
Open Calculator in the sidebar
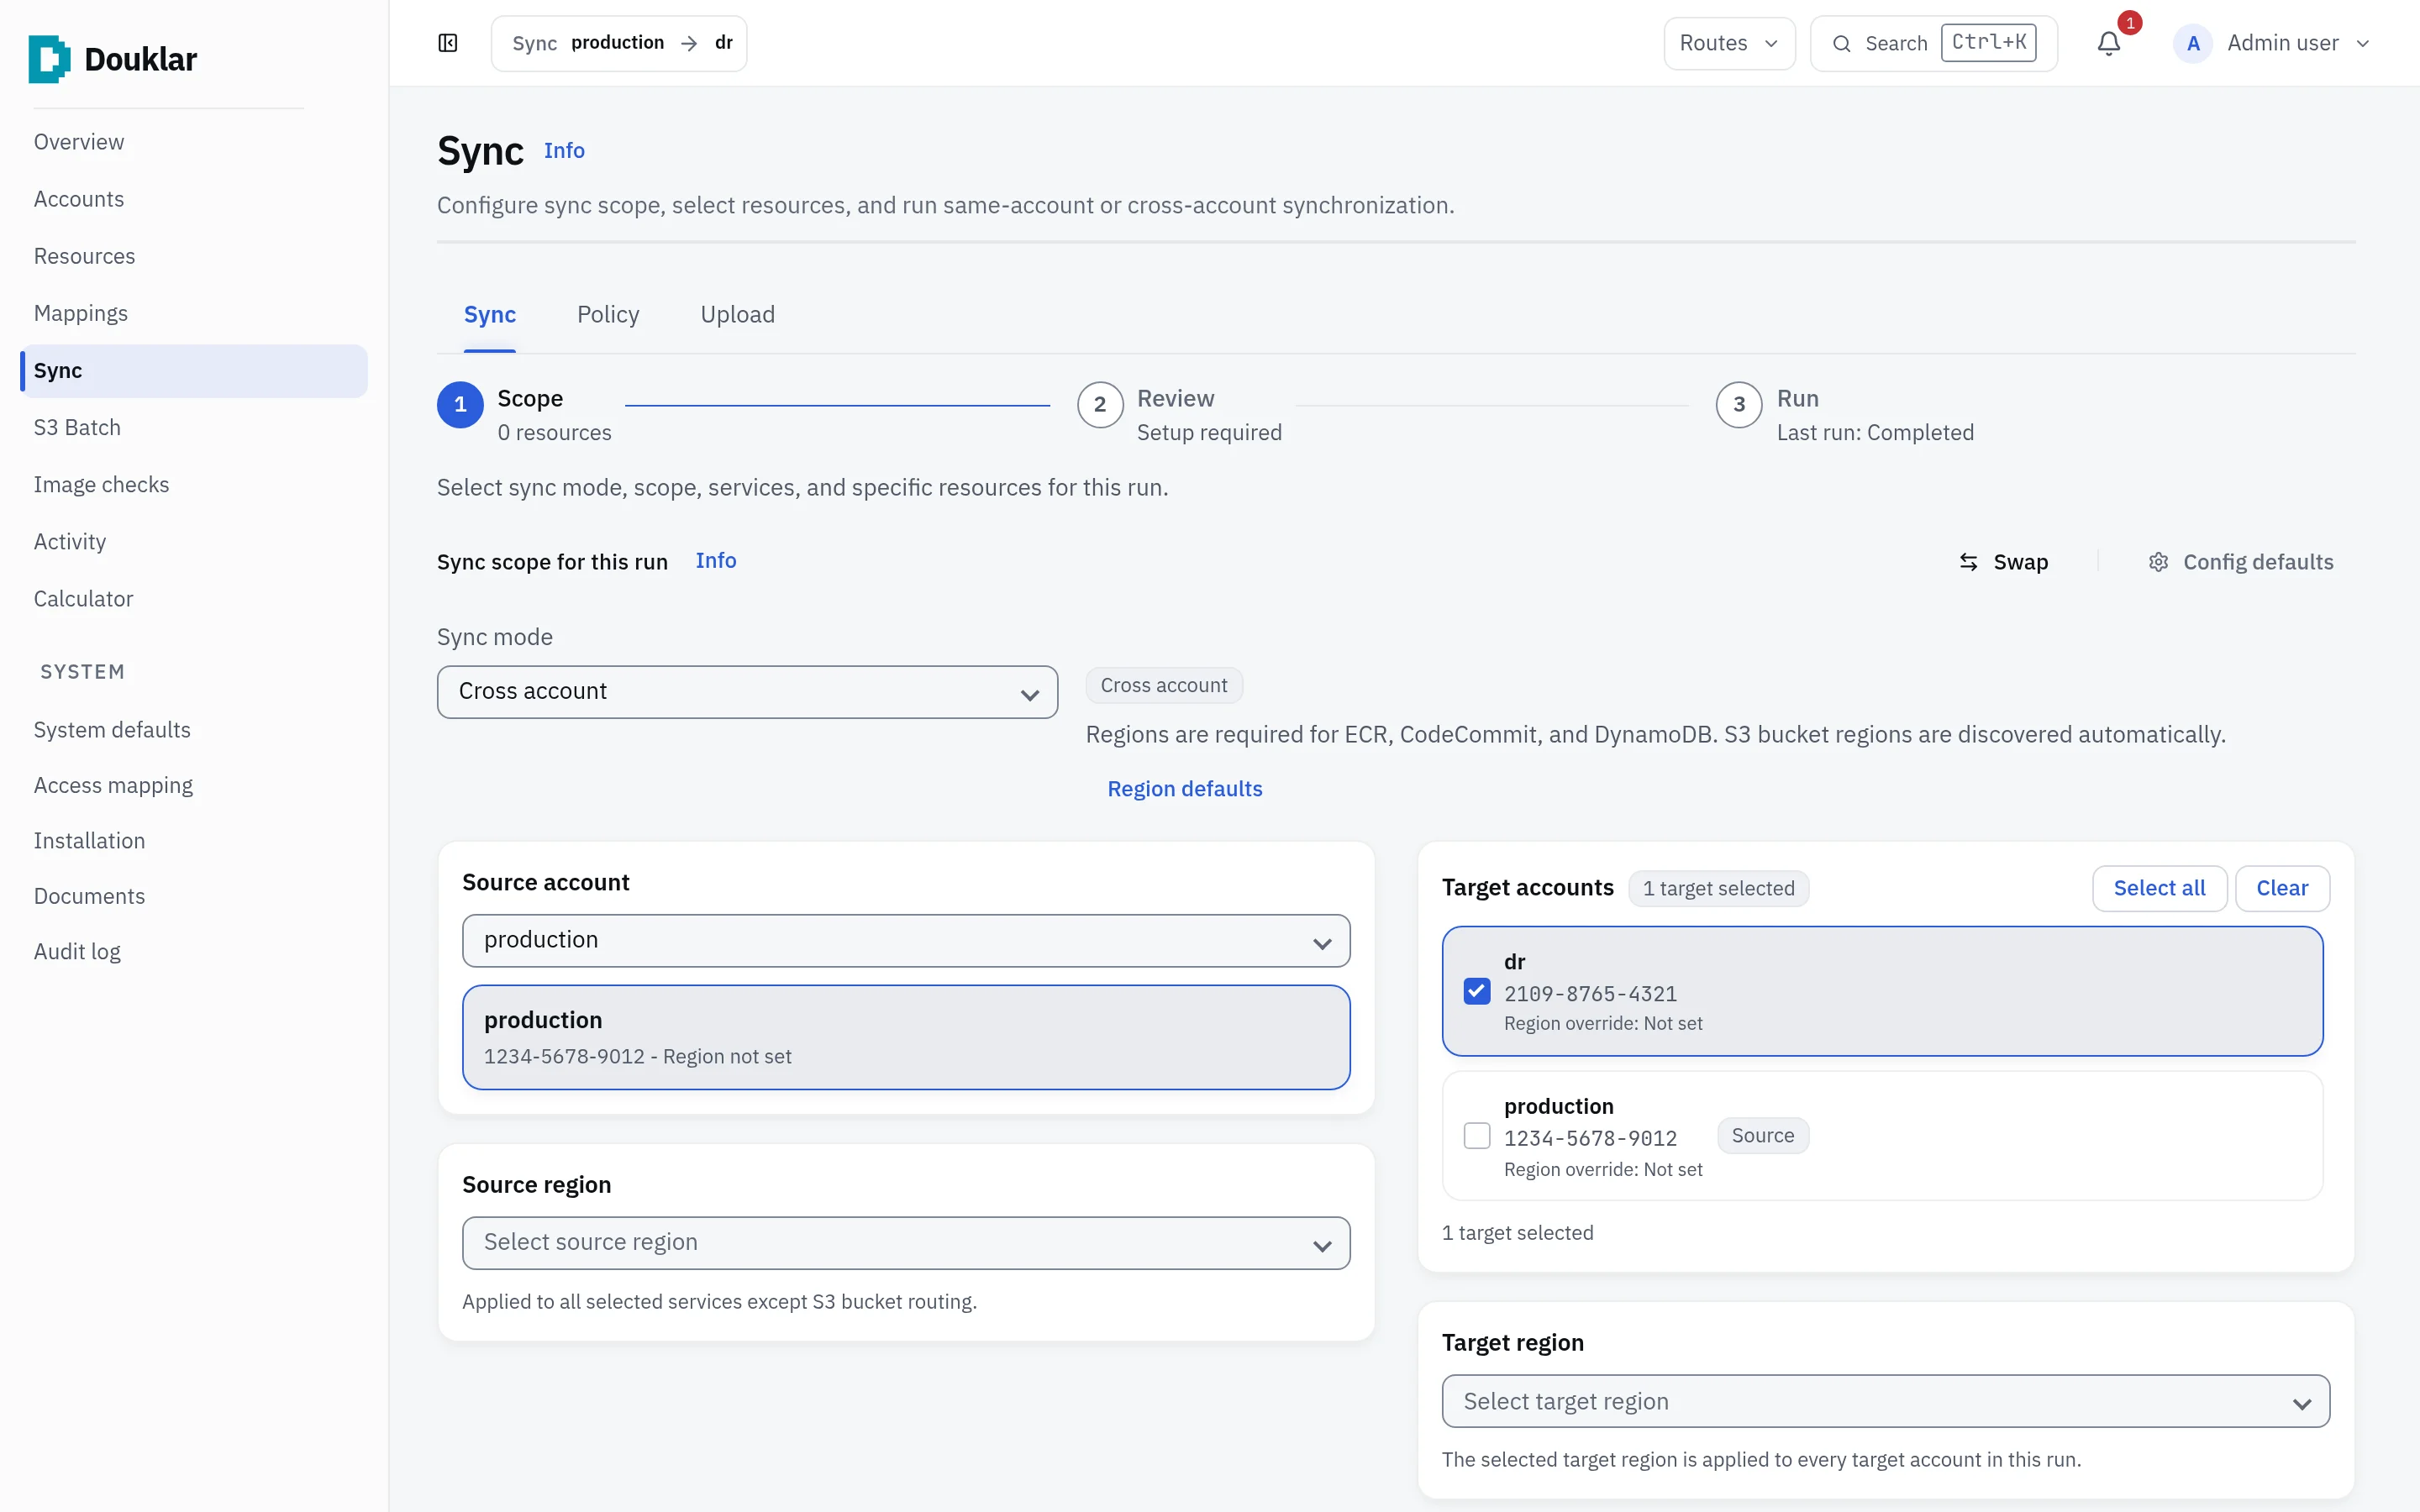(83, 599)
